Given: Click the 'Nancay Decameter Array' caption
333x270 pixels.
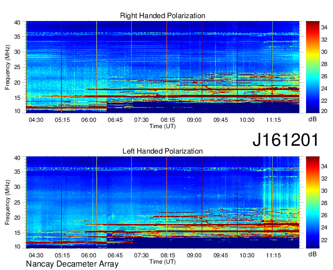Looking at the screenshot, I should 72,264.
